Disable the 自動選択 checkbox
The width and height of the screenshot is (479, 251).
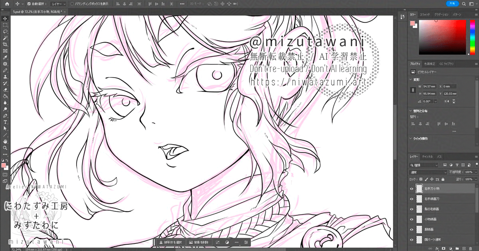point(28,4)
